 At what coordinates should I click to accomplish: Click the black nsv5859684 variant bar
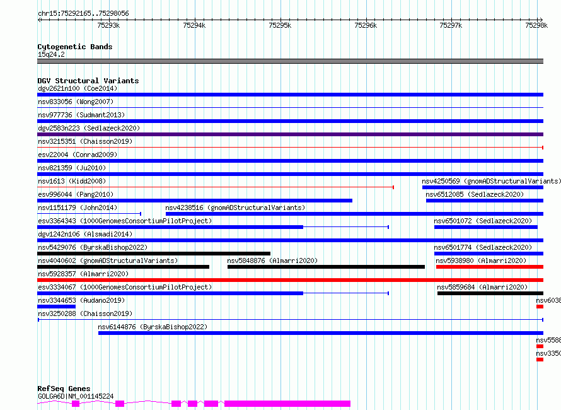click(490, 293)
